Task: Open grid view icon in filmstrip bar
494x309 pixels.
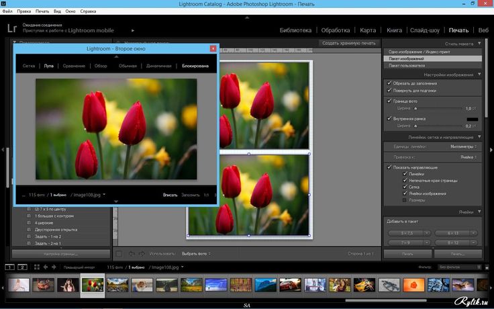Action: 36,267
